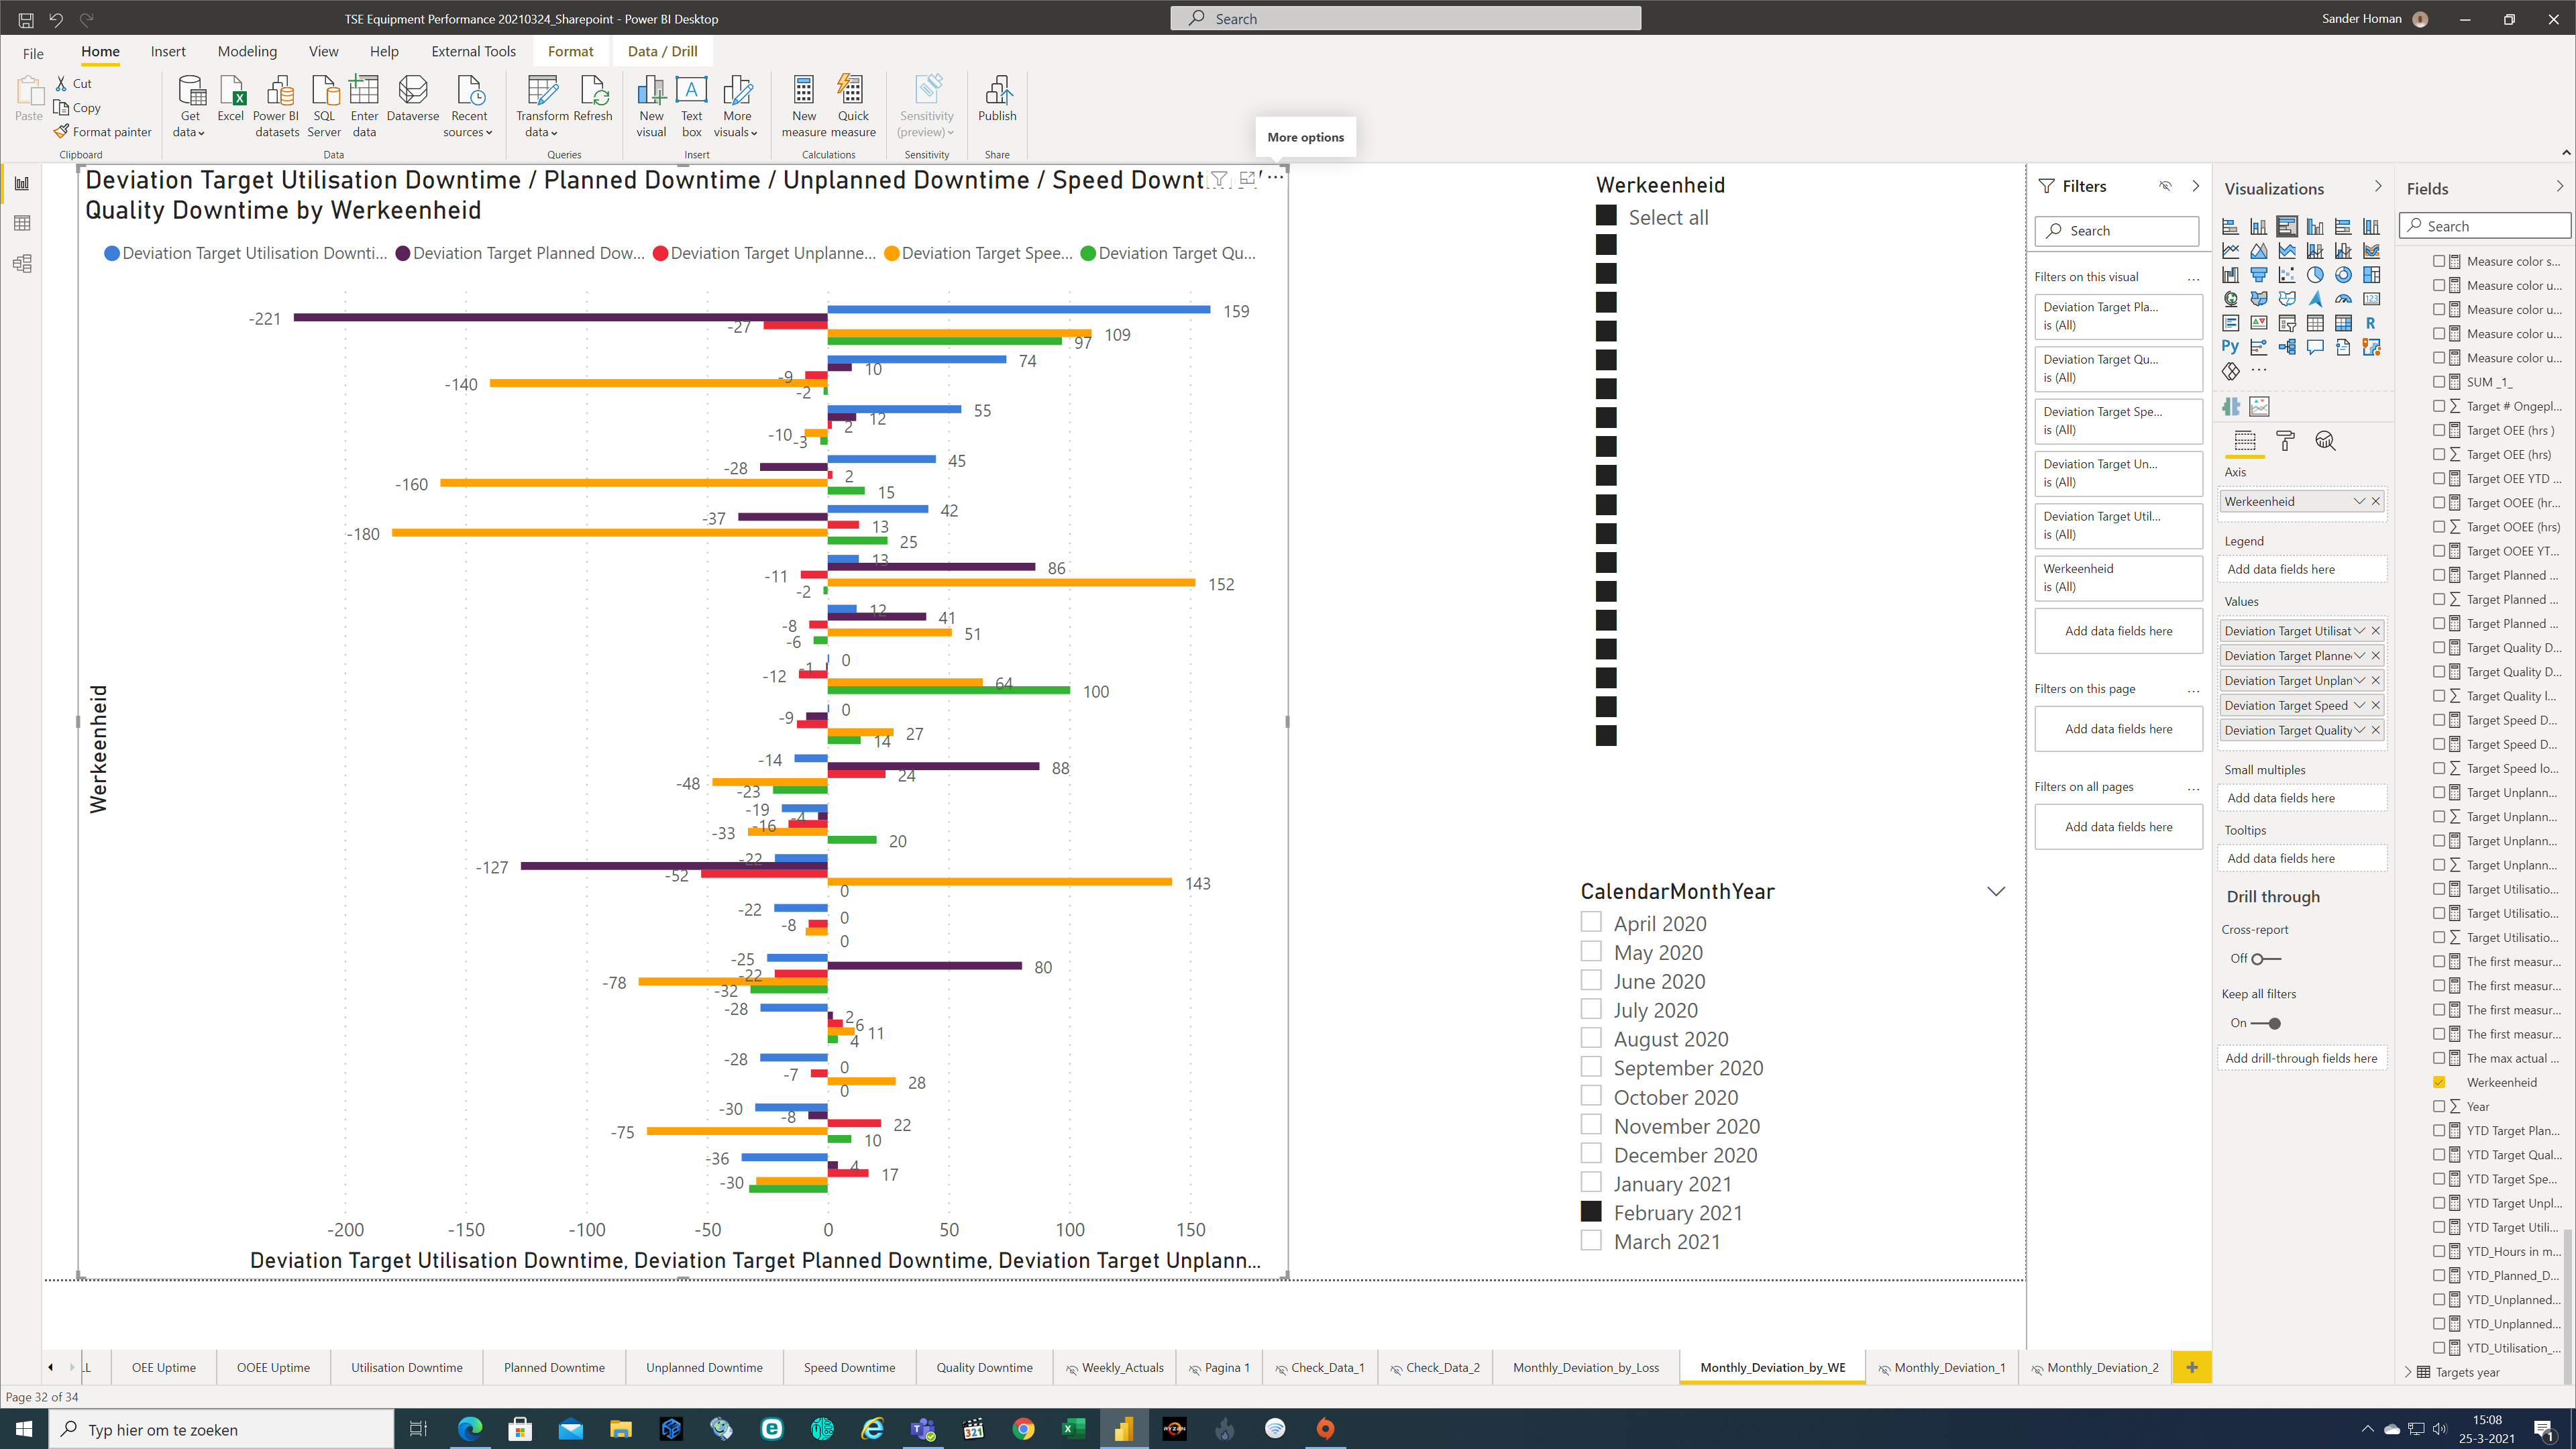Select the Pie chart visualization icon
The image size is (2576, 1449).
click(2315, 275)
